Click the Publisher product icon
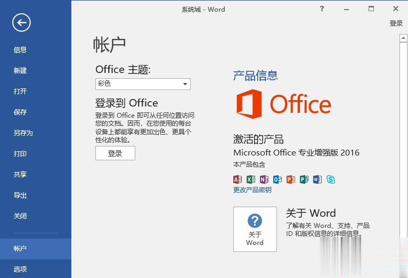The height and width of the screenshot is (278, 408). [304, 179]
